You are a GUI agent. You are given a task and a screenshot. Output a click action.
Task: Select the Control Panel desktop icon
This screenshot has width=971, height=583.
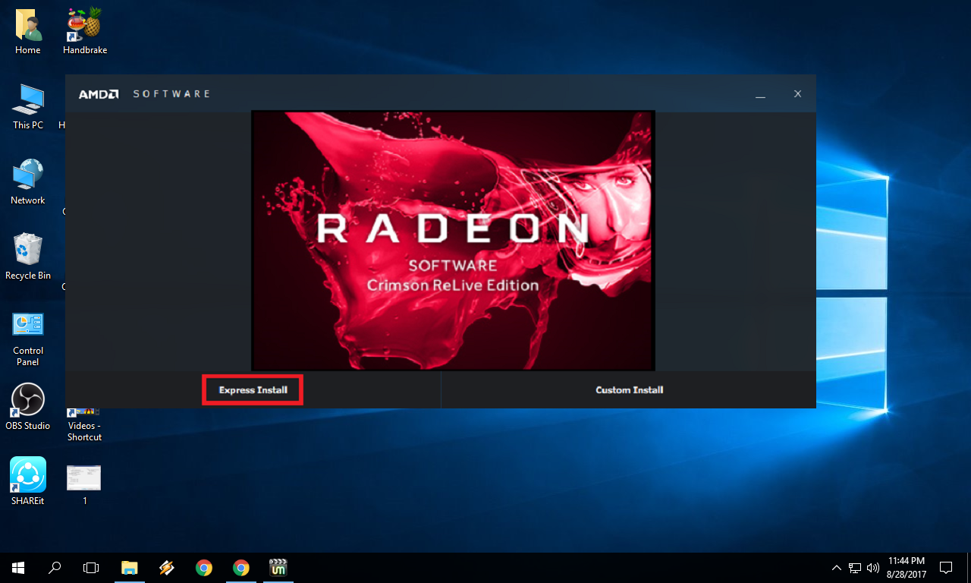(28, 339)
